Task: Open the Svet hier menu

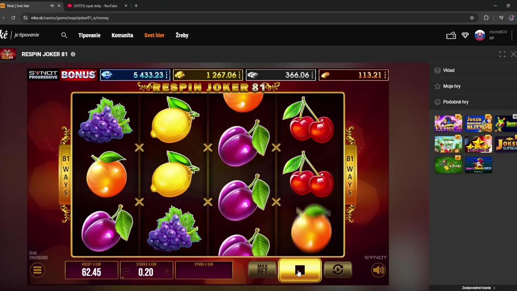Action: pyautogui.click(x=154, y=35)
